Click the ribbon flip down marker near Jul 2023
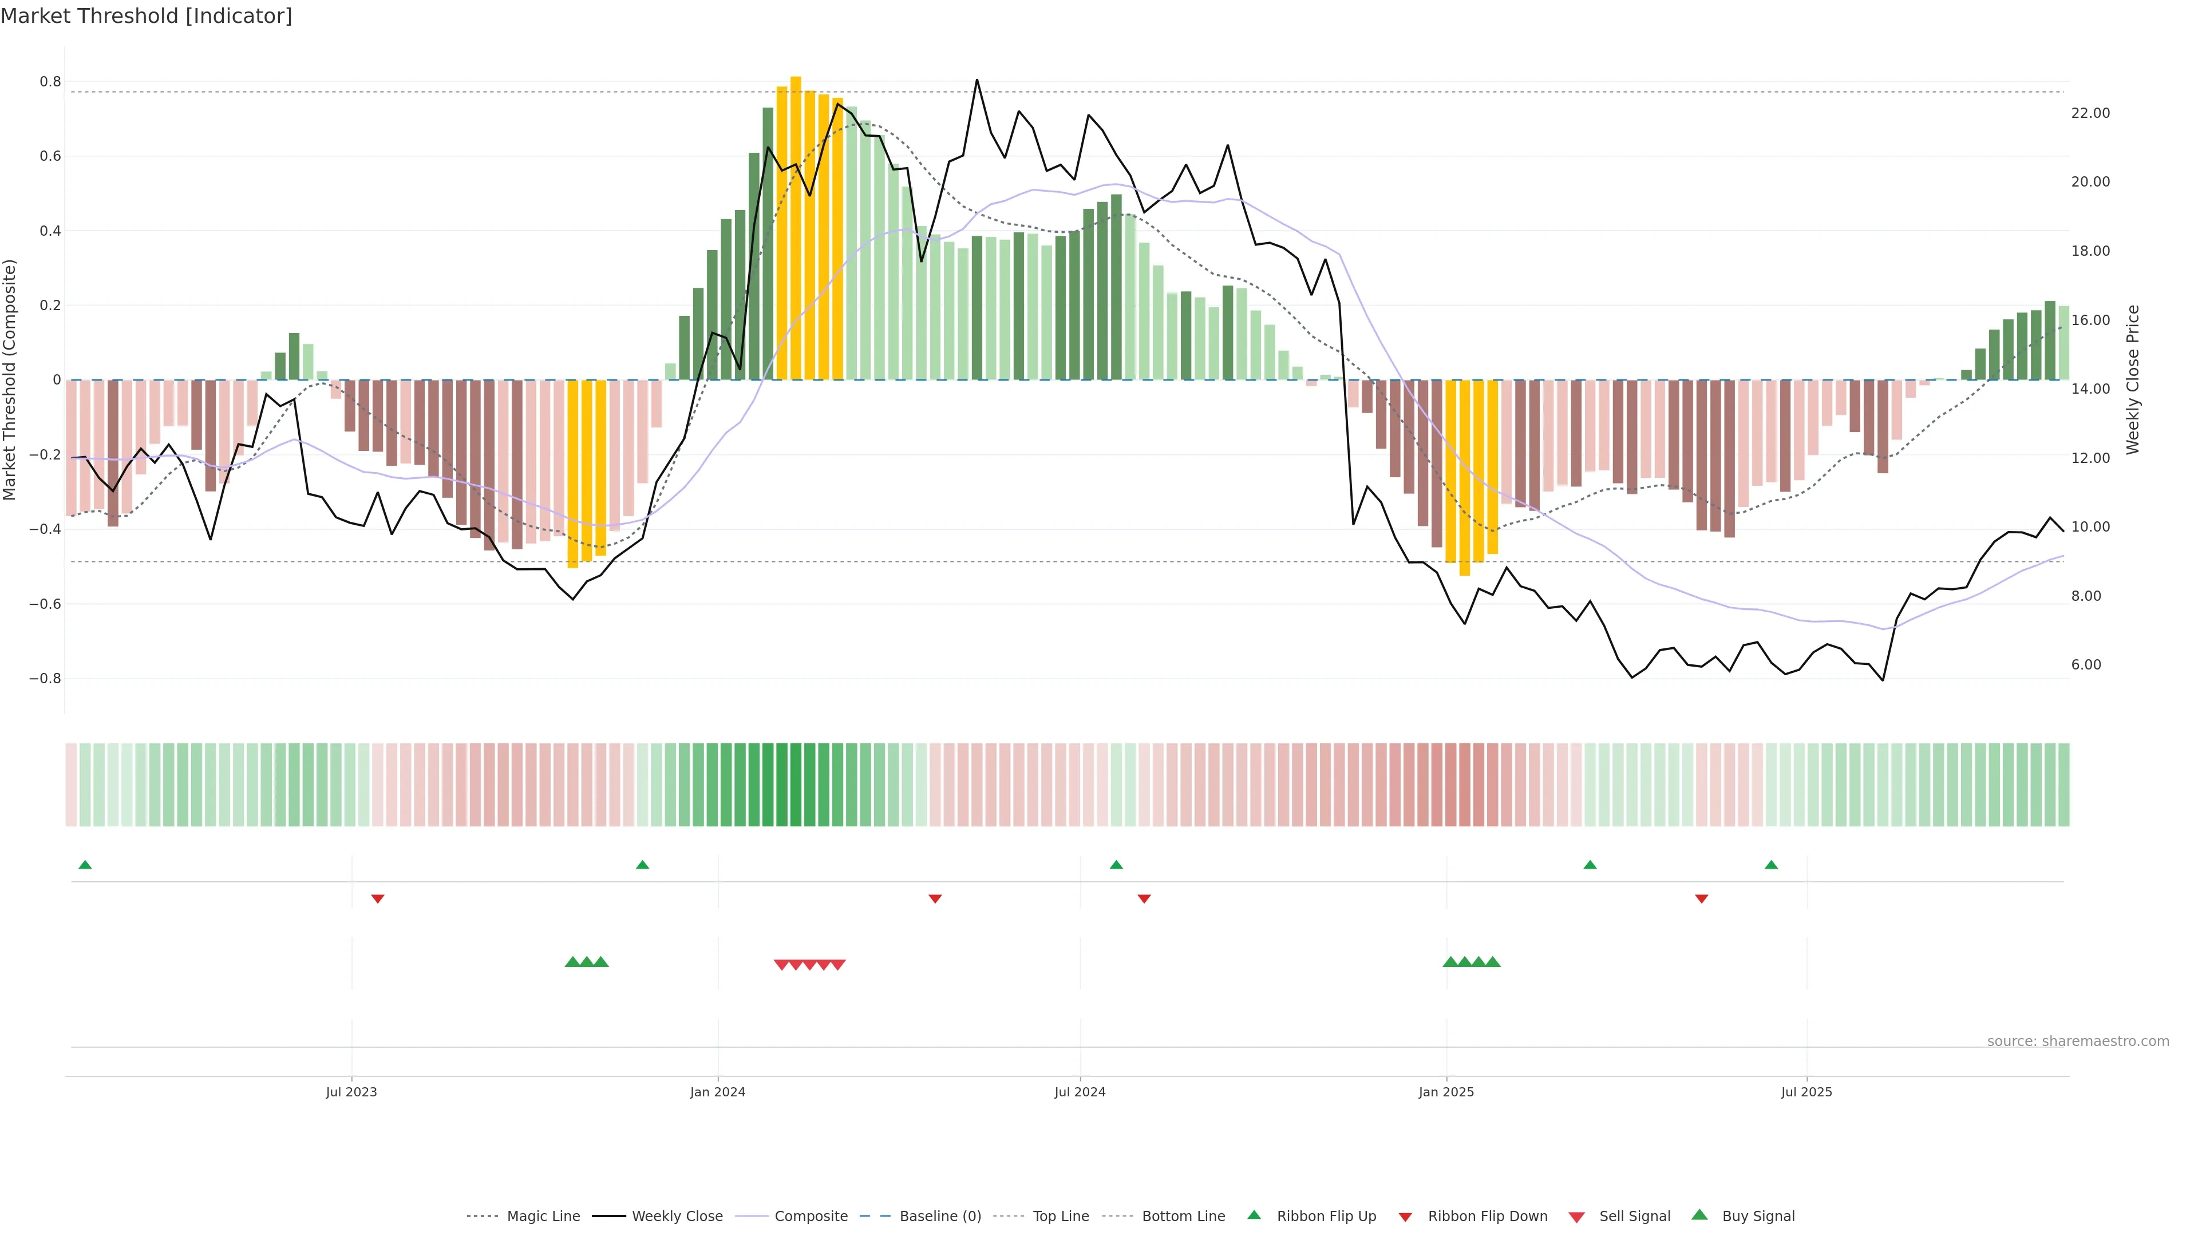The width and height of the screenshot is (2198, 1236). [378, 899]
